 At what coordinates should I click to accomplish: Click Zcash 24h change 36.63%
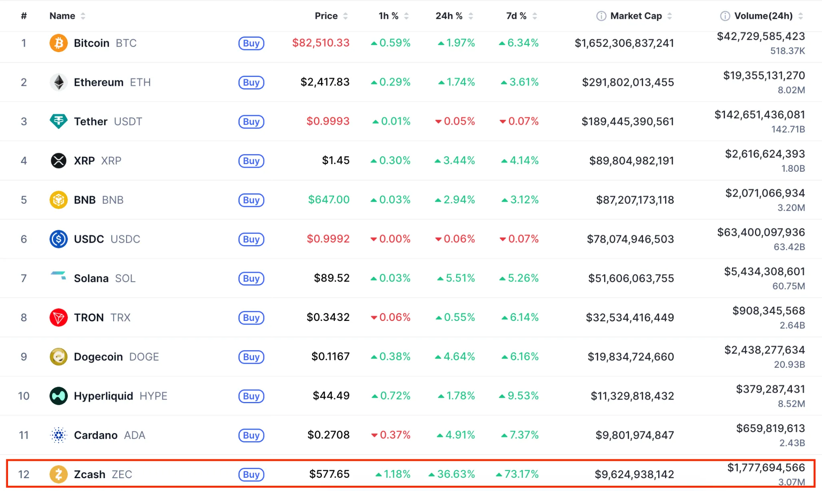452,474
